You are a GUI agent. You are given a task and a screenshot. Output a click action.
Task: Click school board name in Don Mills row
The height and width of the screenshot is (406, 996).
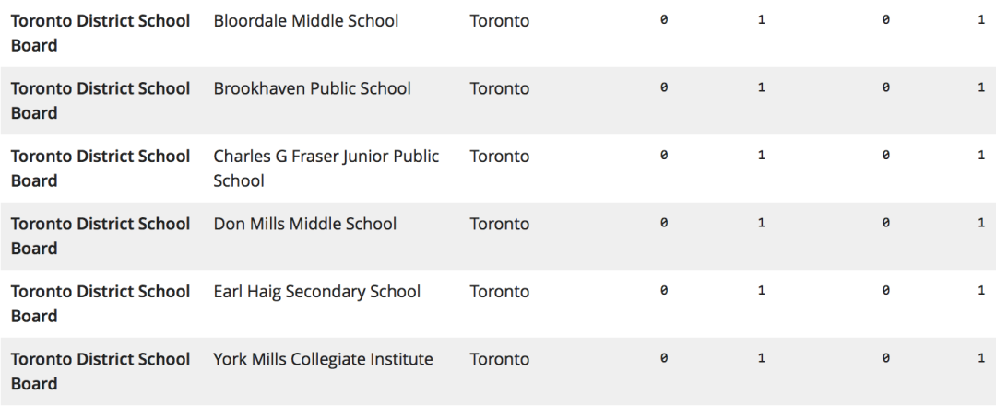pos(101,236)
